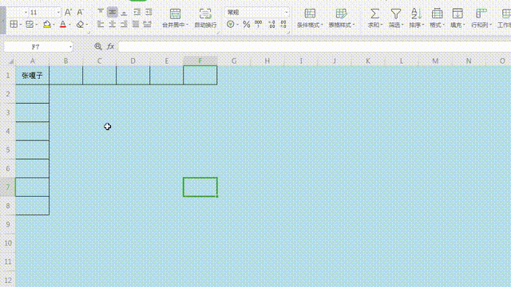
Task: Increase decimal places
Action: pyautogui.click(x=271, y=24)
